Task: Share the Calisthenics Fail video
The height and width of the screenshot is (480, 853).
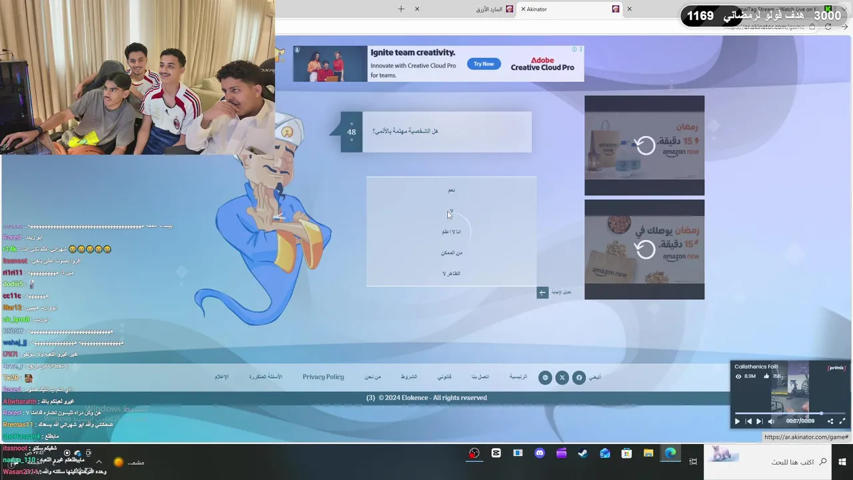Action: click(830, 421)
